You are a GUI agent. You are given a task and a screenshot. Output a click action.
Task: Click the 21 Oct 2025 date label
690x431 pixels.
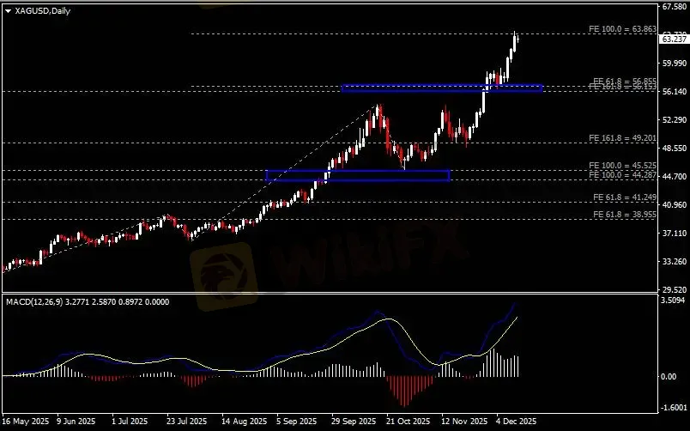406,422
